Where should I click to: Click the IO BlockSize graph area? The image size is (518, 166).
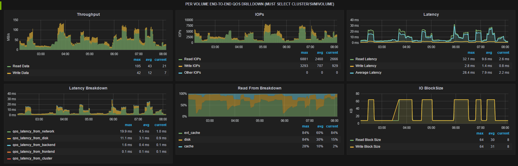[434, 108]
